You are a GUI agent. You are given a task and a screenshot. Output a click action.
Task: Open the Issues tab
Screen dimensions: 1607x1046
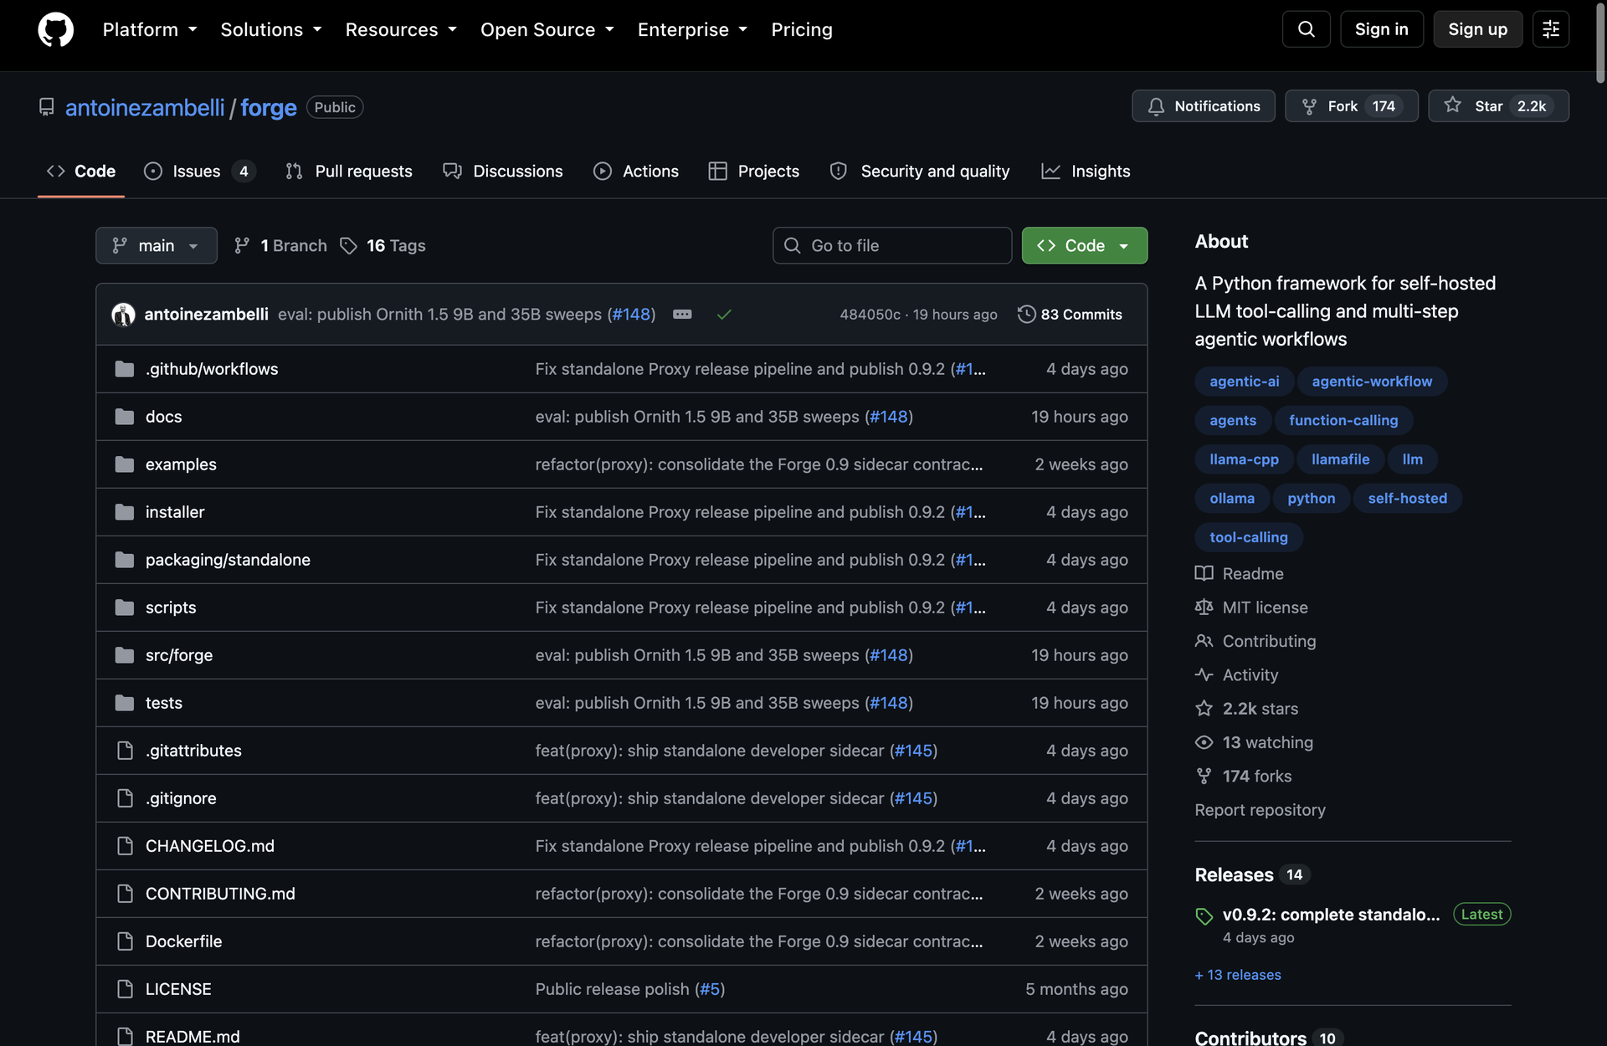(199, 172)
